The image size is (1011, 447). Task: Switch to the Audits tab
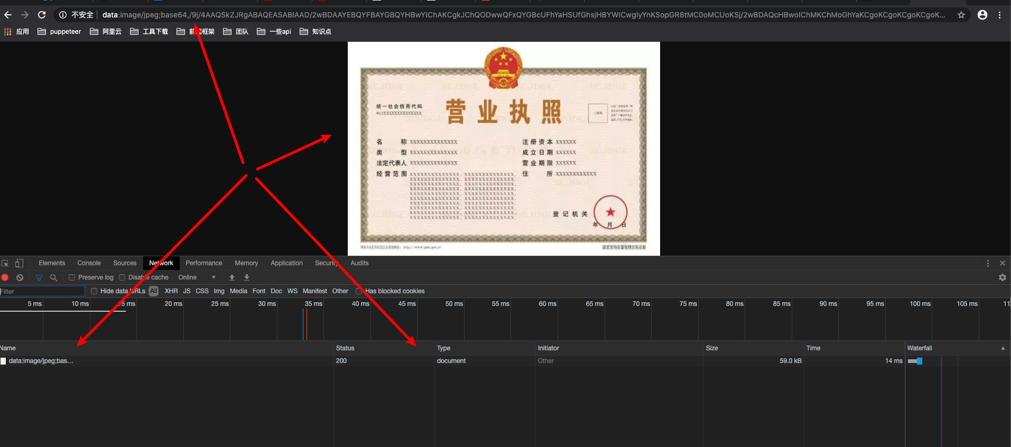point(359,263)
